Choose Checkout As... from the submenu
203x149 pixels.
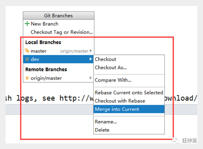[x=129, y=67]
